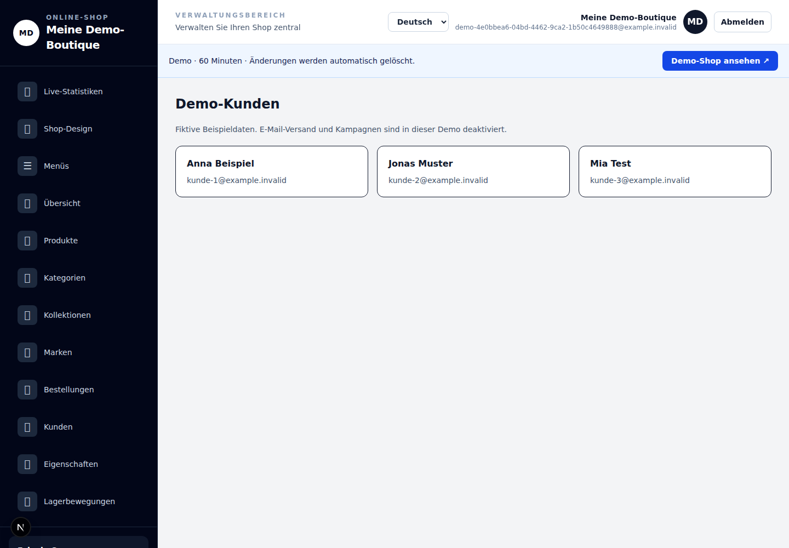The height and width of the screenshot is (548, 789).
Task: Click the Kategorien sidebar icon
Action: (x=27, y=278)
